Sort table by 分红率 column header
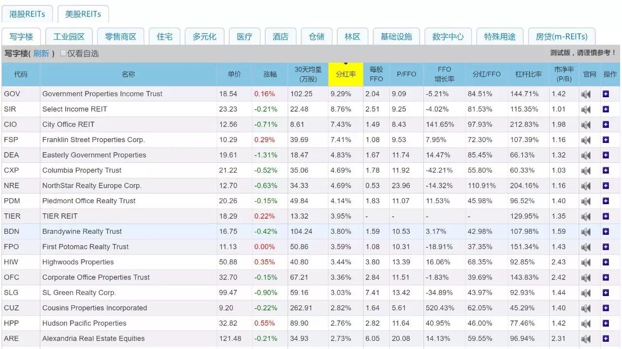 pos(346,74)
